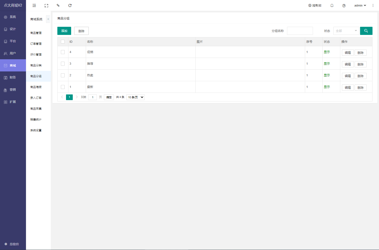Open the help question mark icon
Viewport: 379px width, 250px height.
pos(344,5)
